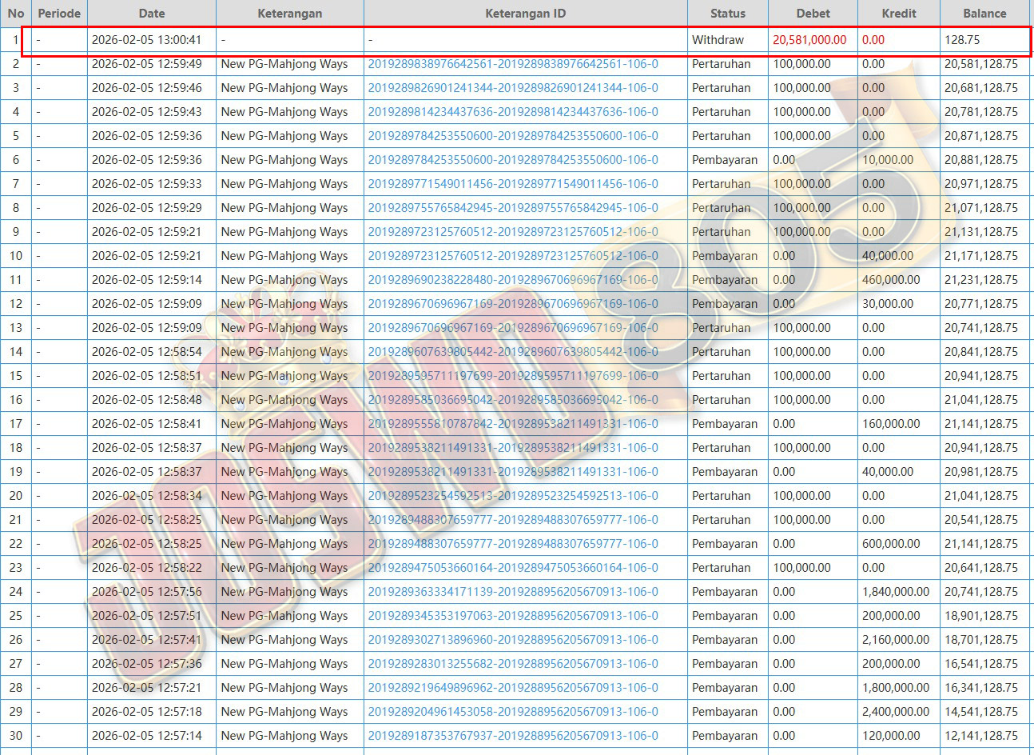Open transaction link starting with 2019289826901241344

point(513,88)
